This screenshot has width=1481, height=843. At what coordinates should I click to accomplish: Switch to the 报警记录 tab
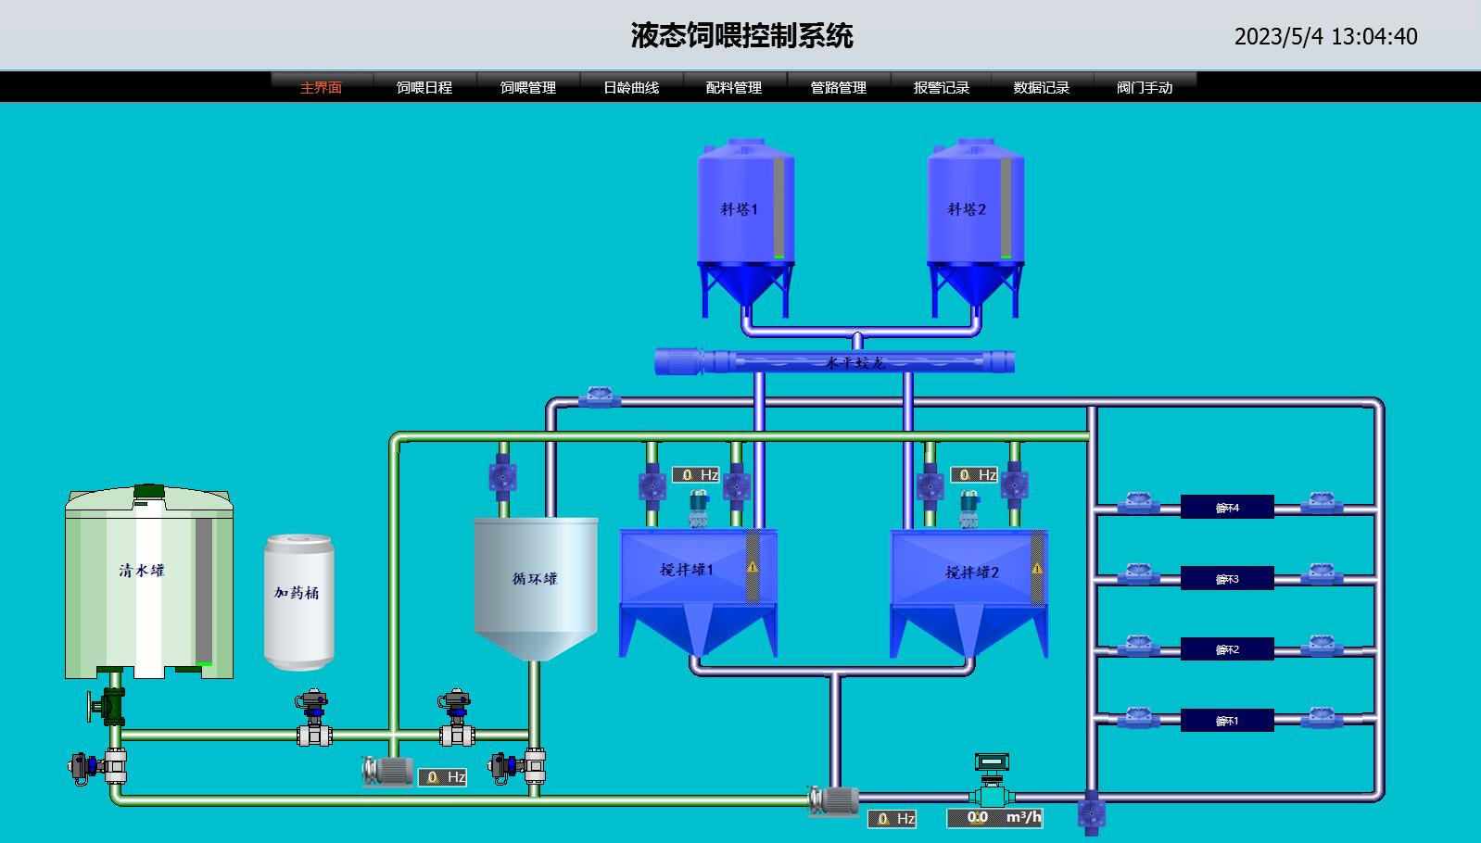click(941, 87)
